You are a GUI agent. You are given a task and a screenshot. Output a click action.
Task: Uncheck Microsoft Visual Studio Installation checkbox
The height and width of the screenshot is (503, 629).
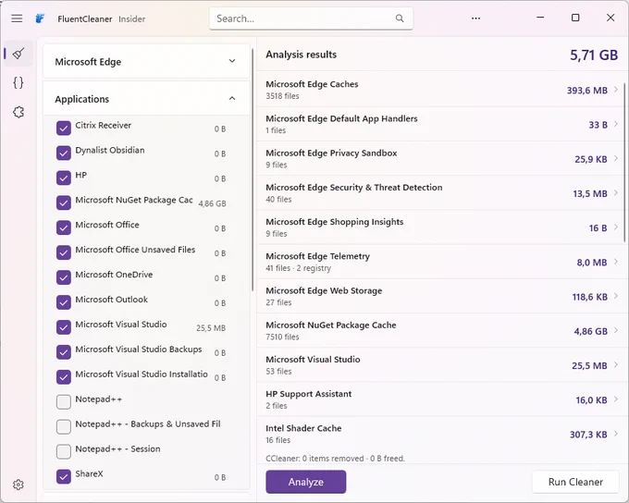tap(64, 377)
